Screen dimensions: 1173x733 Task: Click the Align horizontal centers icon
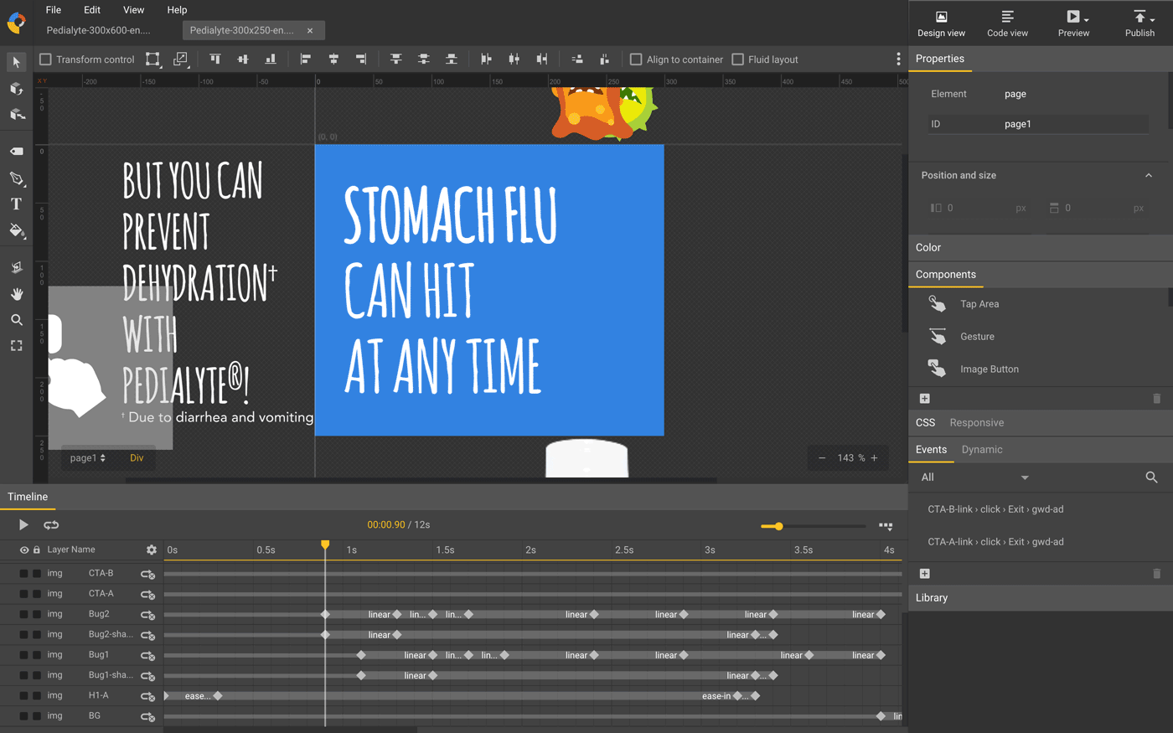click(x=333, y=59)
